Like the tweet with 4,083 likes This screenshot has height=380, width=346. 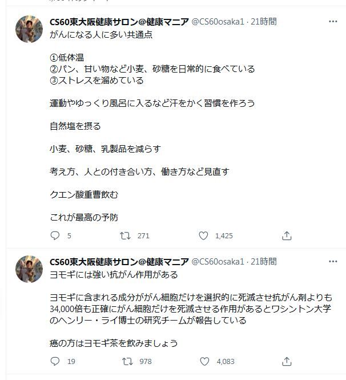[x=204, y=361]
